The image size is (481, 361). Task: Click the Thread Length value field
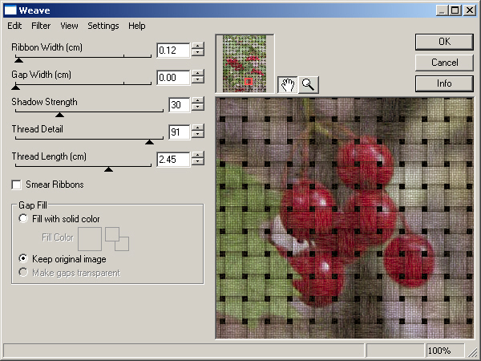[x=173, y=160]
